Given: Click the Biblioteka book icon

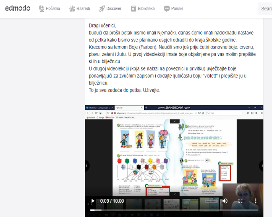Looking at the screenshot, I should pos(133,8).
